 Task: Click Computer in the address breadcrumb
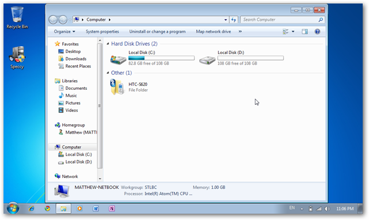96,20
